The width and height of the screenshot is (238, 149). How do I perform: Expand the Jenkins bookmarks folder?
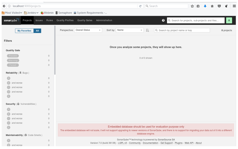31,13
